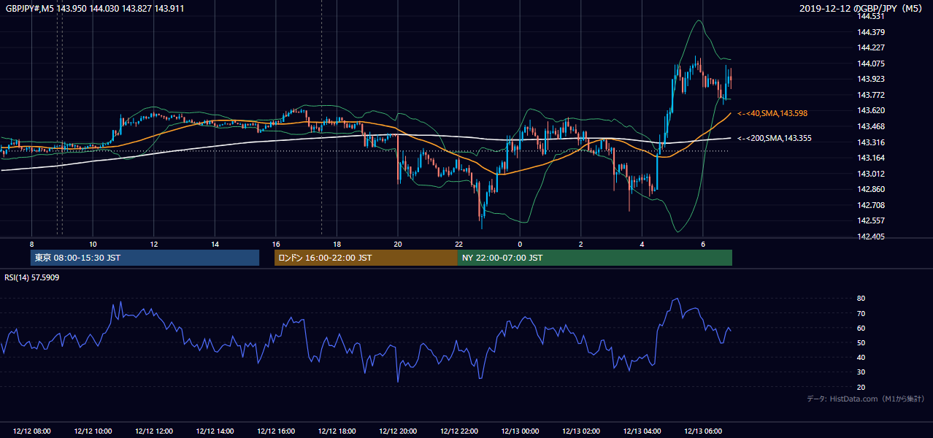Image resolution: width=933 pixels, height=438 pixels.
Task: Click hour mark 14 under price chart
Action: 215,244
